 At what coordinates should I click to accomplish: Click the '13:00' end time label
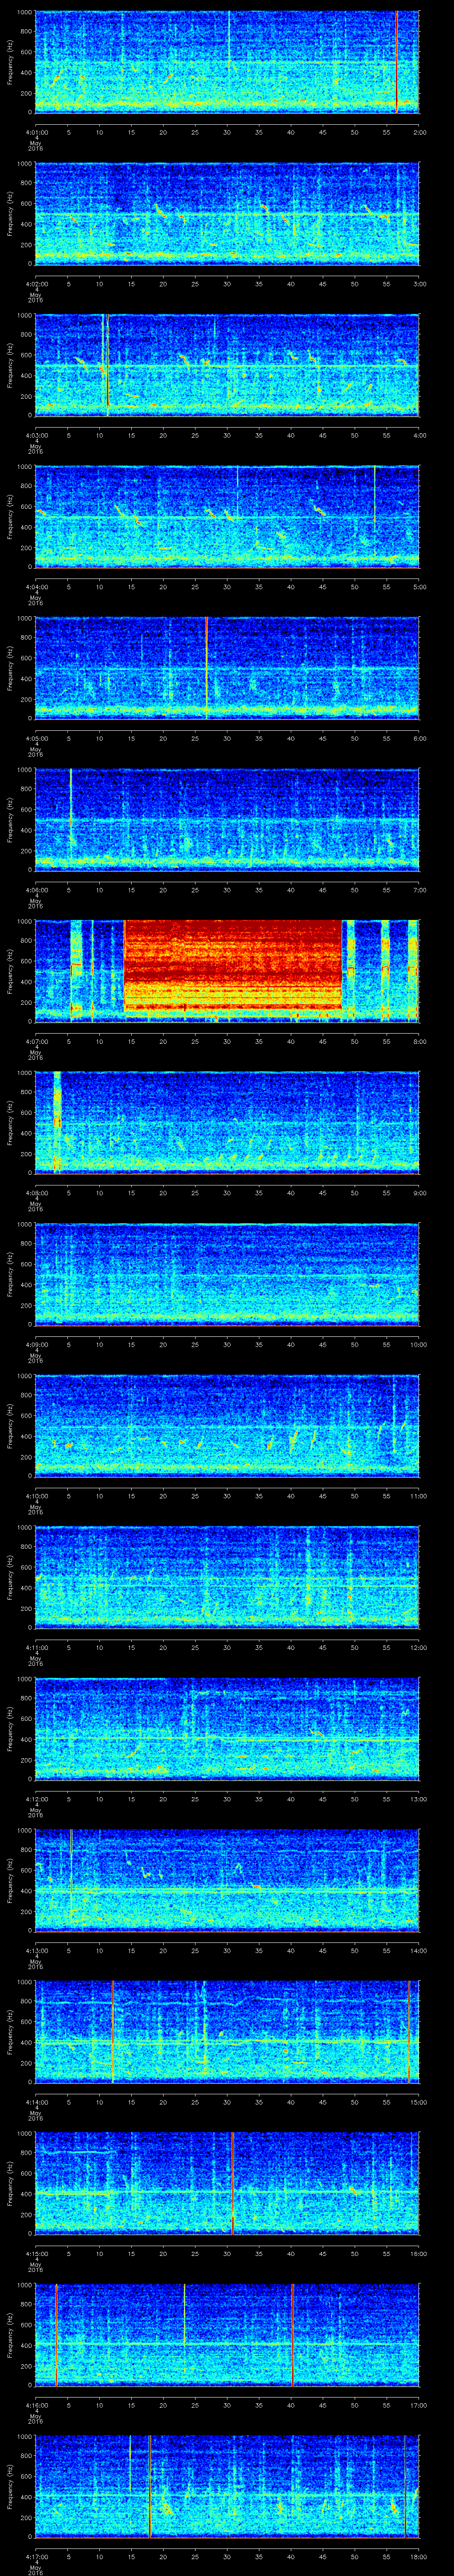[x=418, y=1799]
